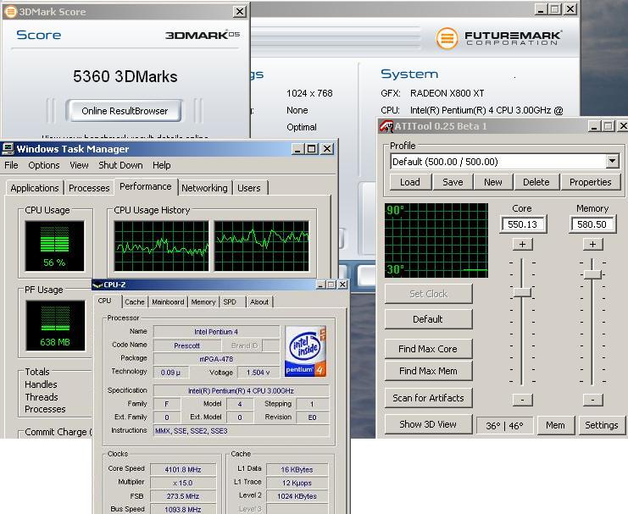Click the Level 2 cache value 1024 KBytes
This screenshot has height=514, width=628.
point(297,496)
